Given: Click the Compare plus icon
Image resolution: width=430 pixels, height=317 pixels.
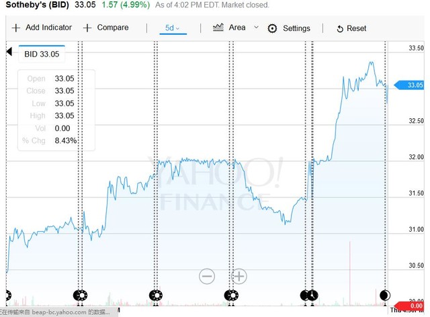Looking at the screenshot, I should [87, 28].
